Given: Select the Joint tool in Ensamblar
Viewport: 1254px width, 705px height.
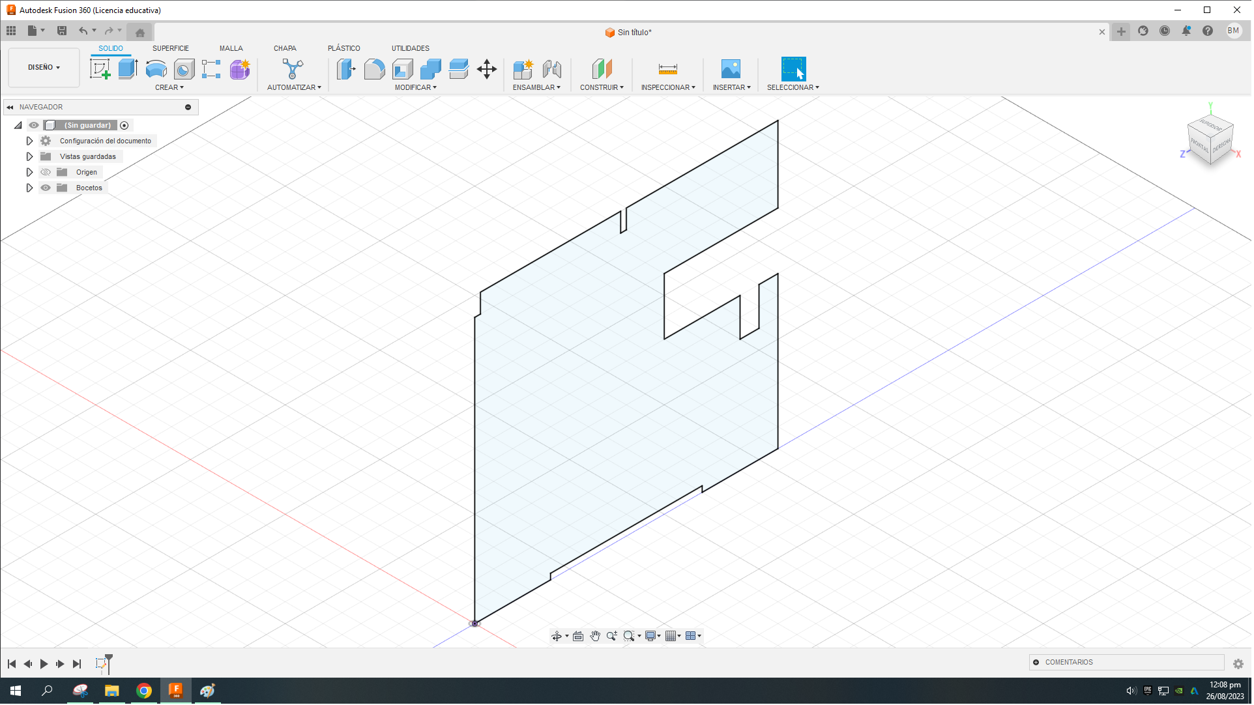Looking at the screenshot, I should coord(552,68).
